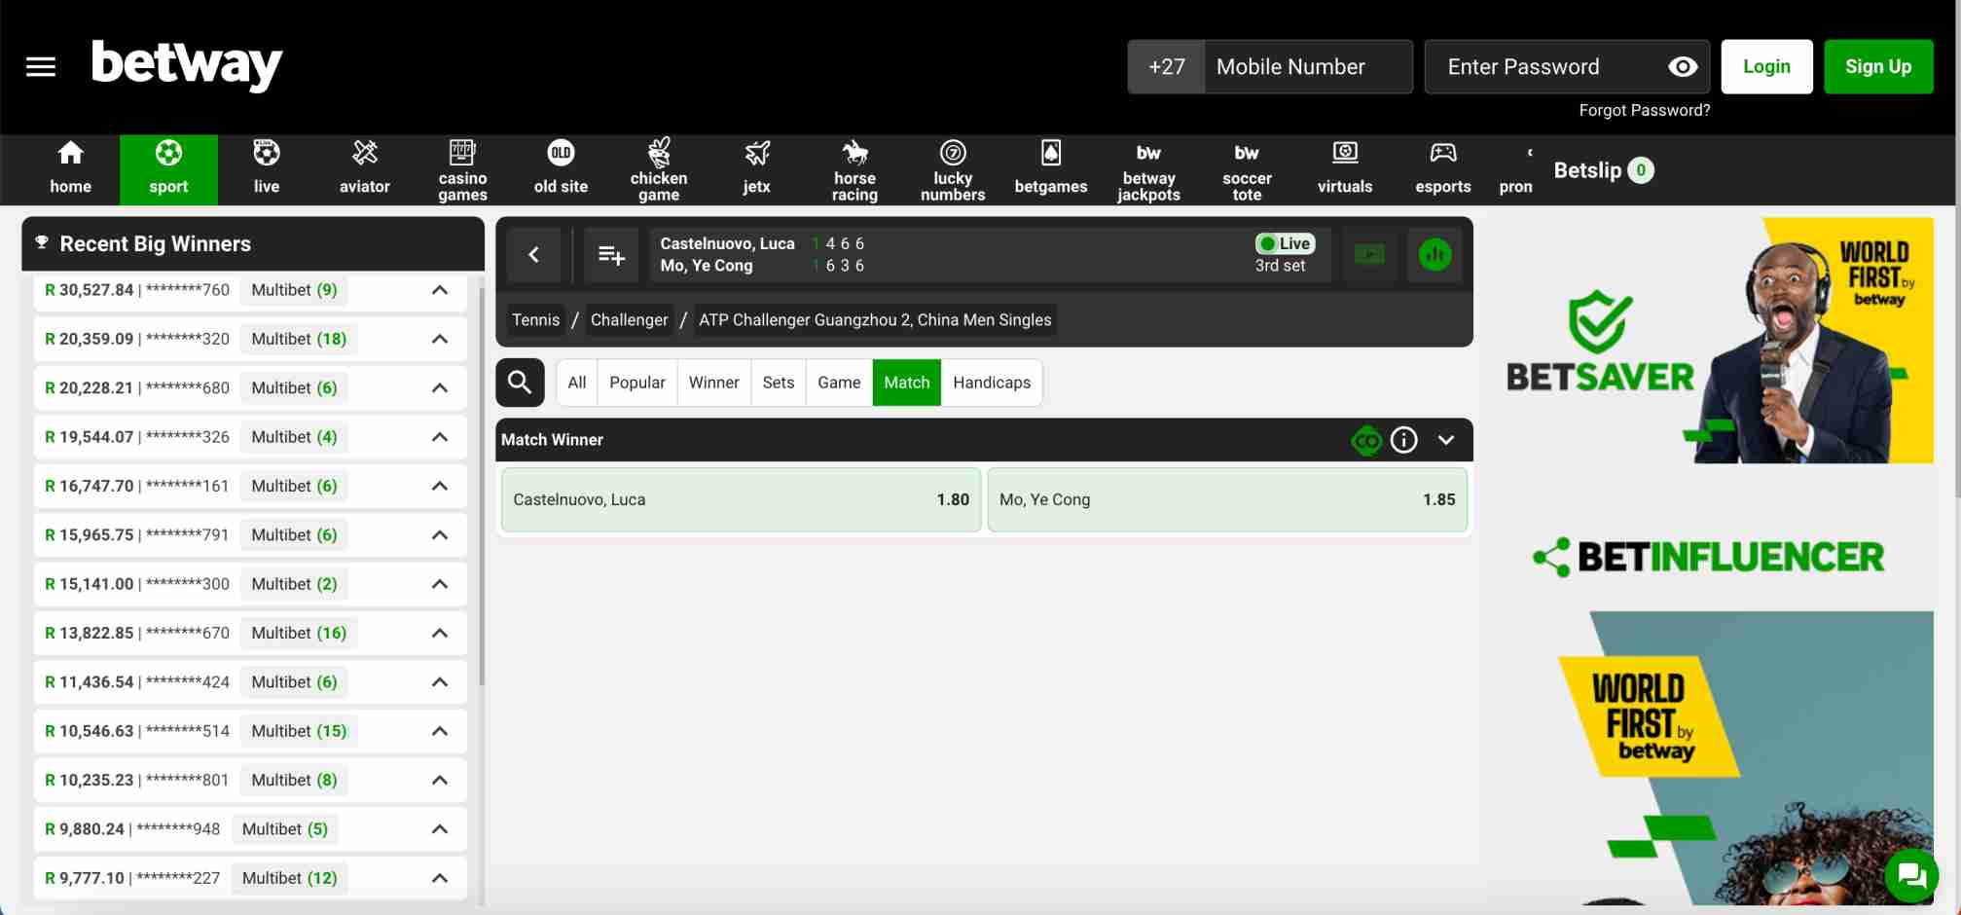Open the hamburger main menu

[x=41, y=66]
